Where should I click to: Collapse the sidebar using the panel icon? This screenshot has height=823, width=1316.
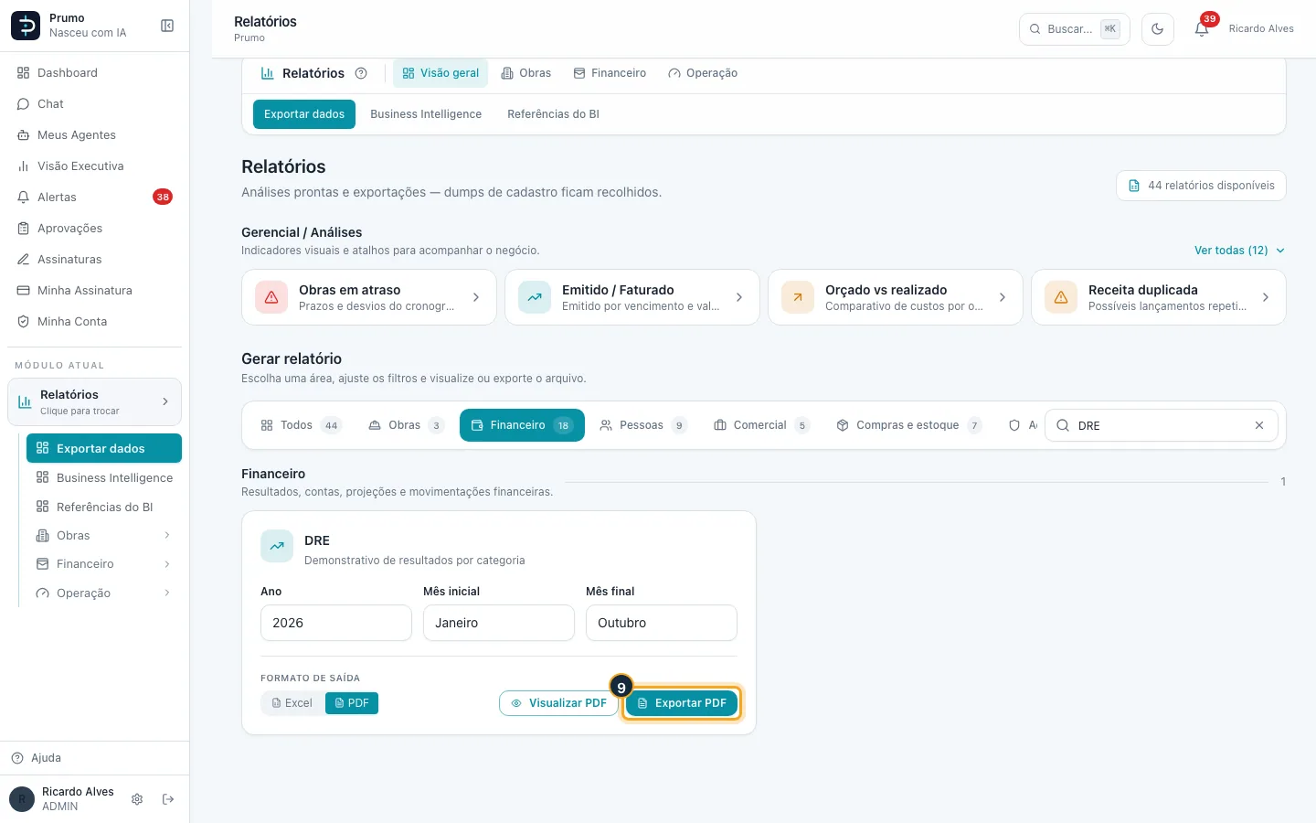click(x=167, y=26)
